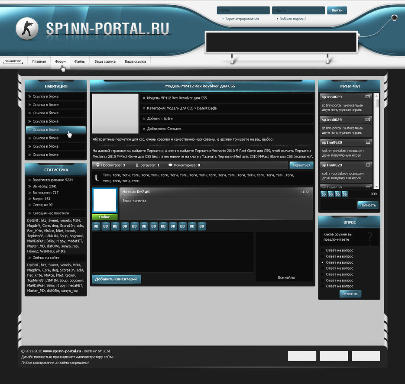This screenshot has height=384, width=405.
Task: Open the highlighted Ссылка в блоке navigation link
Action: coord(55,129)
